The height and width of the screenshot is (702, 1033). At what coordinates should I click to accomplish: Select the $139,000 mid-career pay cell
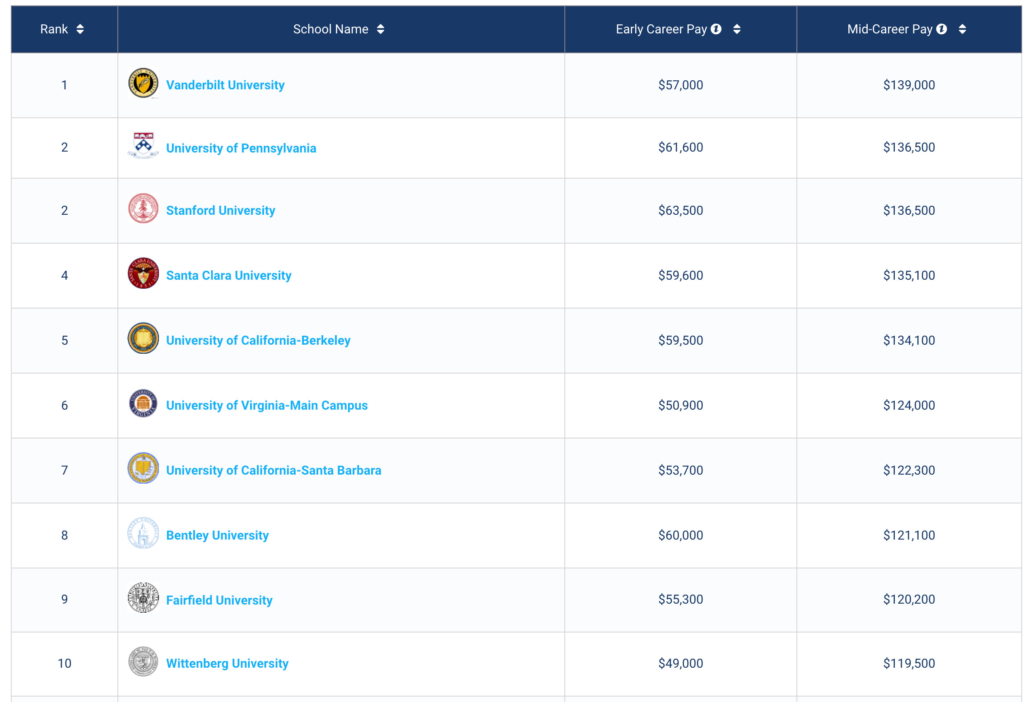click(909, 85)
